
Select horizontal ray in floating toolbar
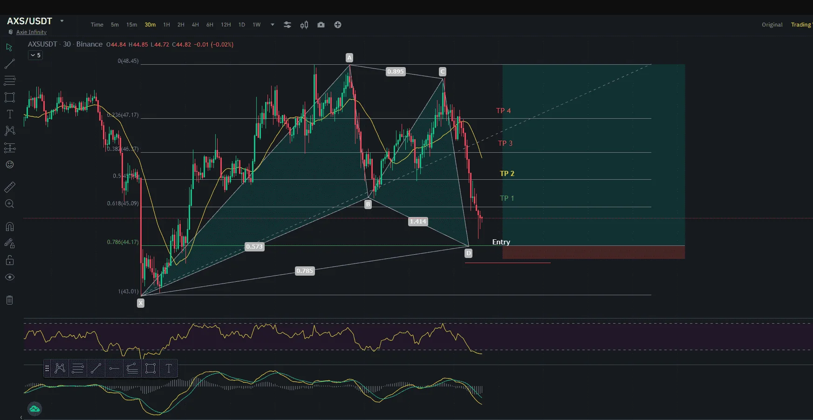(x=114, y=368)
